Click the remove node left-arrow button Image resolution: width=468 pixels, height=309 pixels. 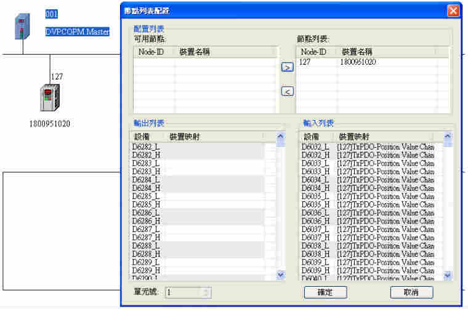[x=287, y=92]
